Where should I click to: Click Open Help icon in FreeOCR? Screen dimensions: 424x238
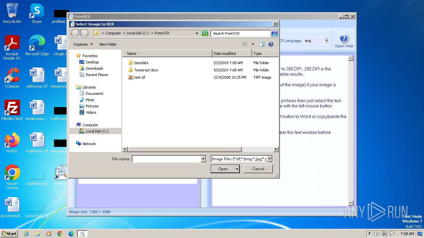pyautogui.click(x=344, y=41)
